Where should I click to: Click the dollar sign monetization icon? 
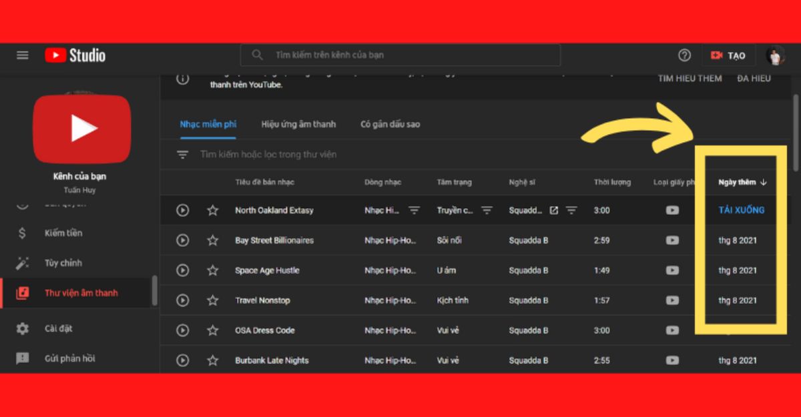point(22,233)
